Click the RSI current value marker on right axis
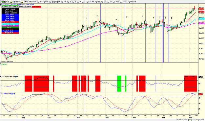Screen dimensions: 205x121 tap(200, 77)
